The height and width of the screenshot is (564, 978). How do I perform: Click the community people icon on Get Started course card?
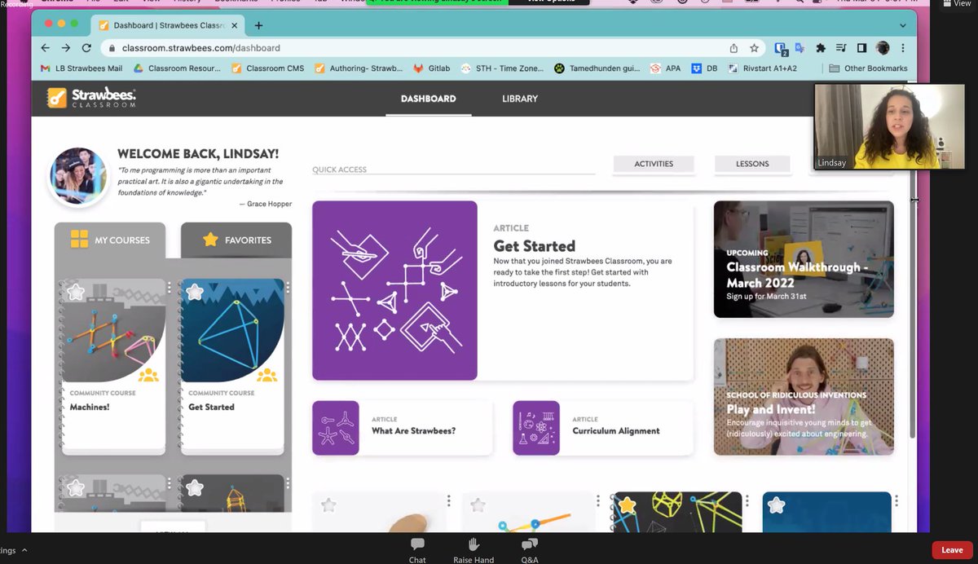267,375
